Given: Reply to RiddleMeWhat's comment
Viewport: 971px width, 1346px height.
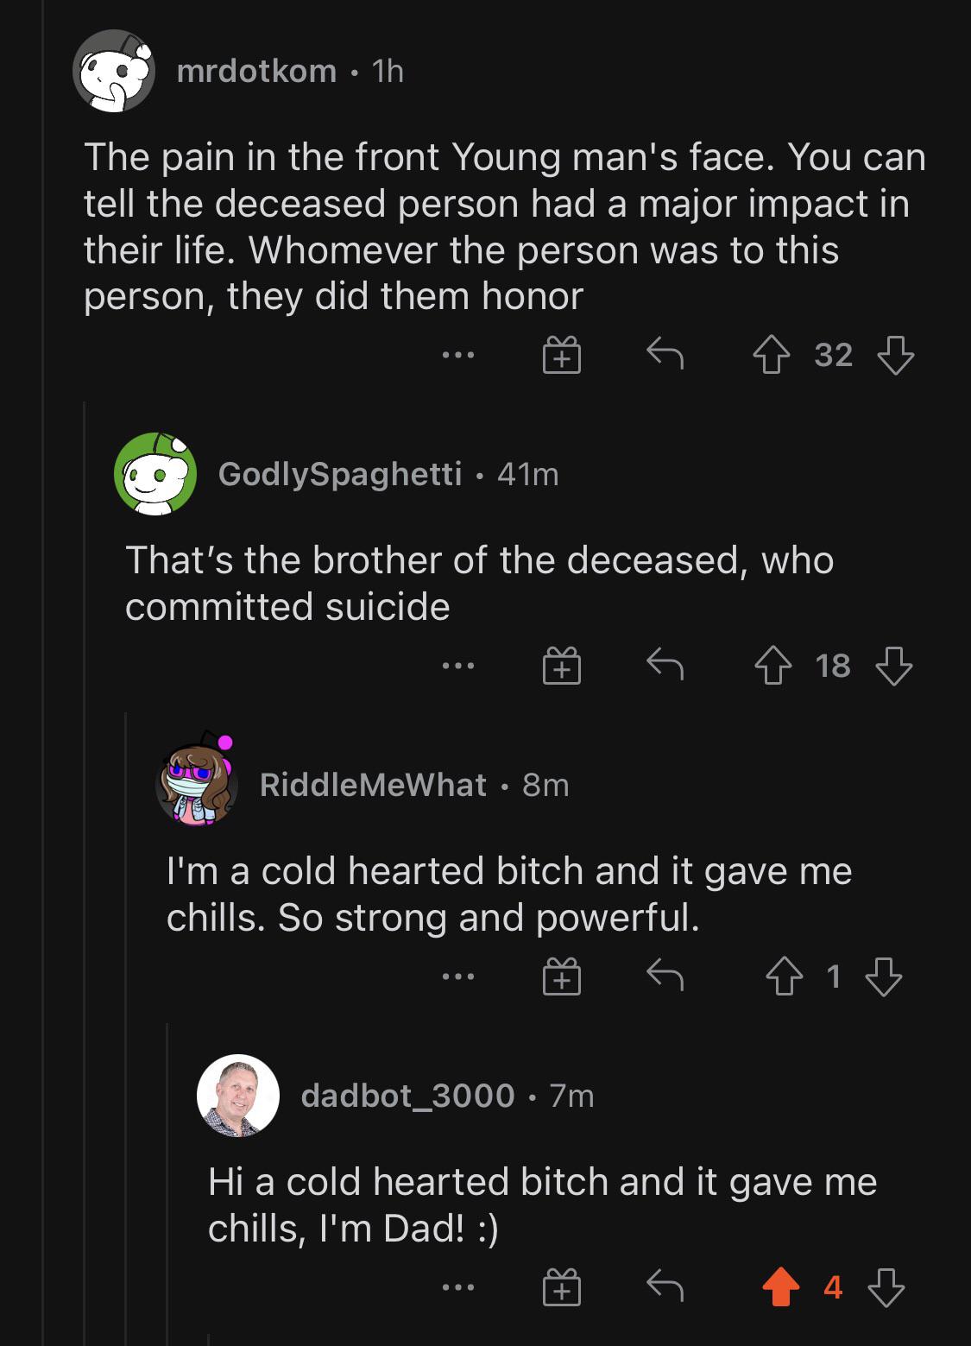Looking at the screenshot, I should (665, 976).
